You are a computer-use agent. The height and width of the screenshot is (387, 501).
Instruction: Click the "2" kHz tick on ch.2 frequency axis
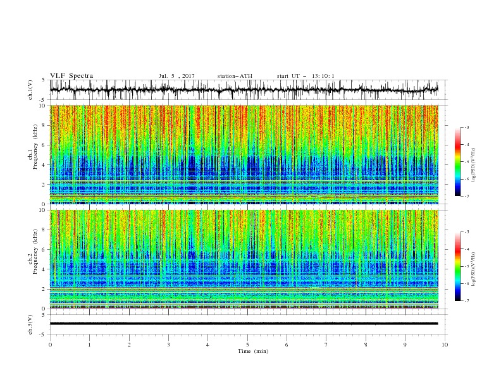44,289
